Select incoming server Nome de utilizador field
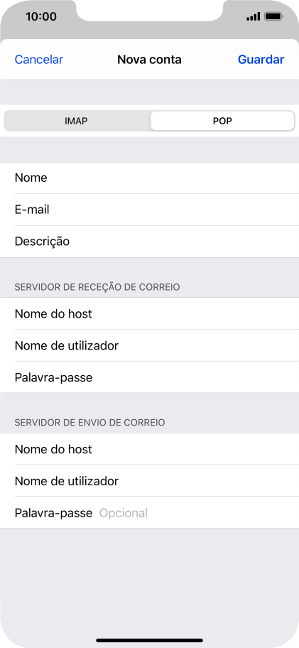The image size is (299, 648). pos(149,345)
